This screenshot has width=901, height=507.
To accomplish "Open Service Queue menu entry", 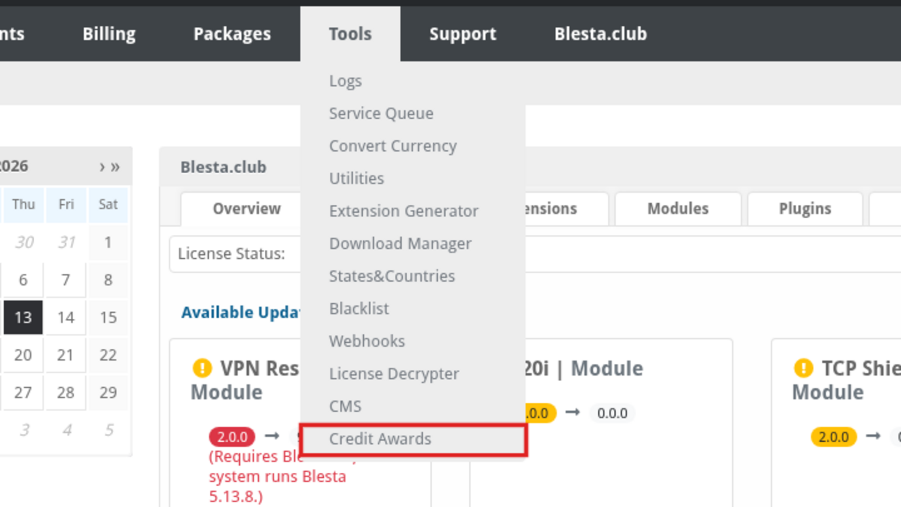I will (x=381, y=113).
